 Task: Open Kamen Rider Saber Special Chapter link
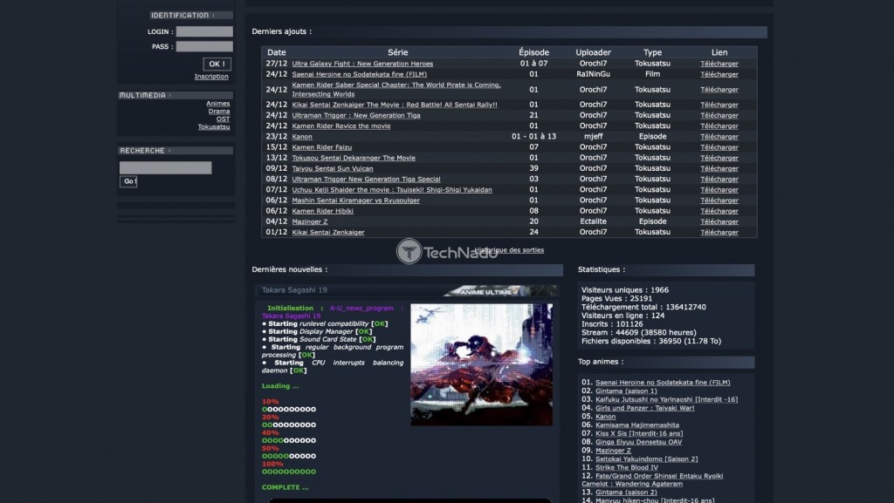(396, 89)
